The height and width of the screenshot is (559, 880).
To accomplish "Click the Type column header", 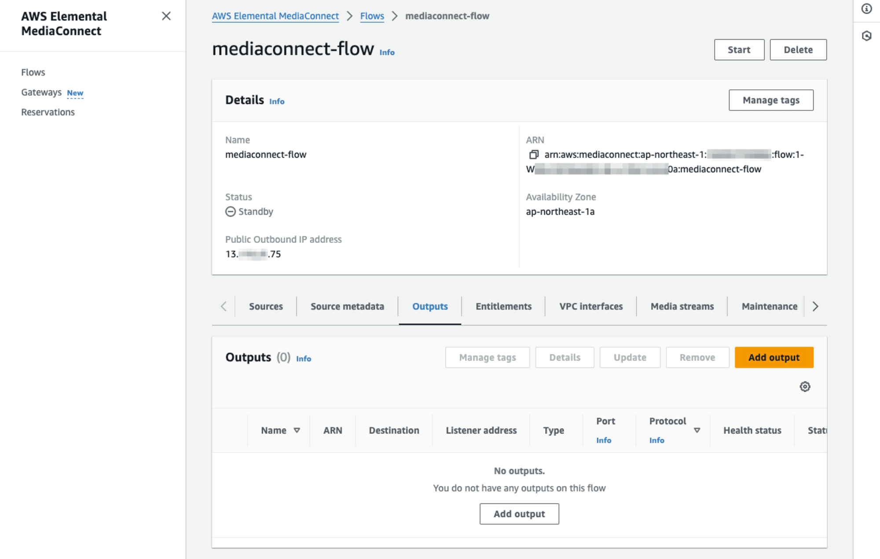I will pyautogui.click(x=554, y=430).
